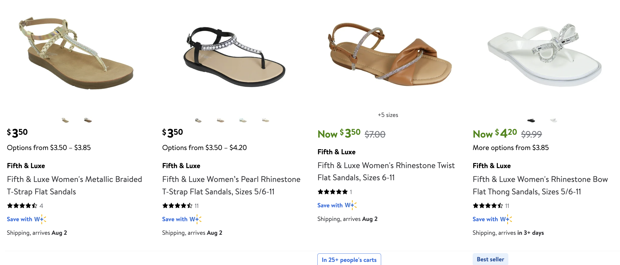Click the "Best seller" badge

point(490,259)
